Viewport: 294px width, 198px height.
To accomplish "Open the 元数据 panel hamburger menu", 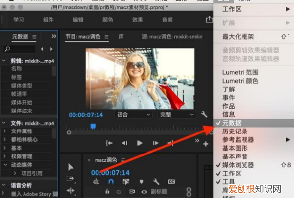I will tap(34, 37).
